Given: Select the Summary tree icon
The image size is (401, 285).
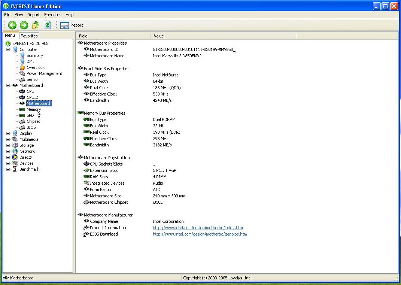Looking at the screenshot, I should [22, 55].
